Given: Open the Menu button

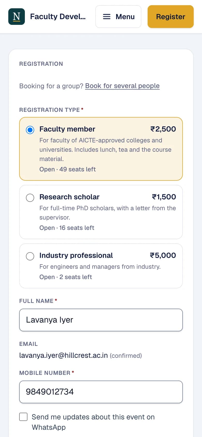Looking at the screenshot, I should [118, 17].
